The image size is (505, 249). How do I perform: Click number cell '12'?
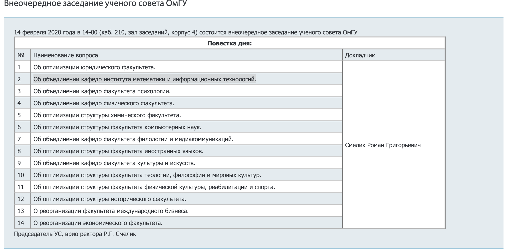tap(23, 199)
